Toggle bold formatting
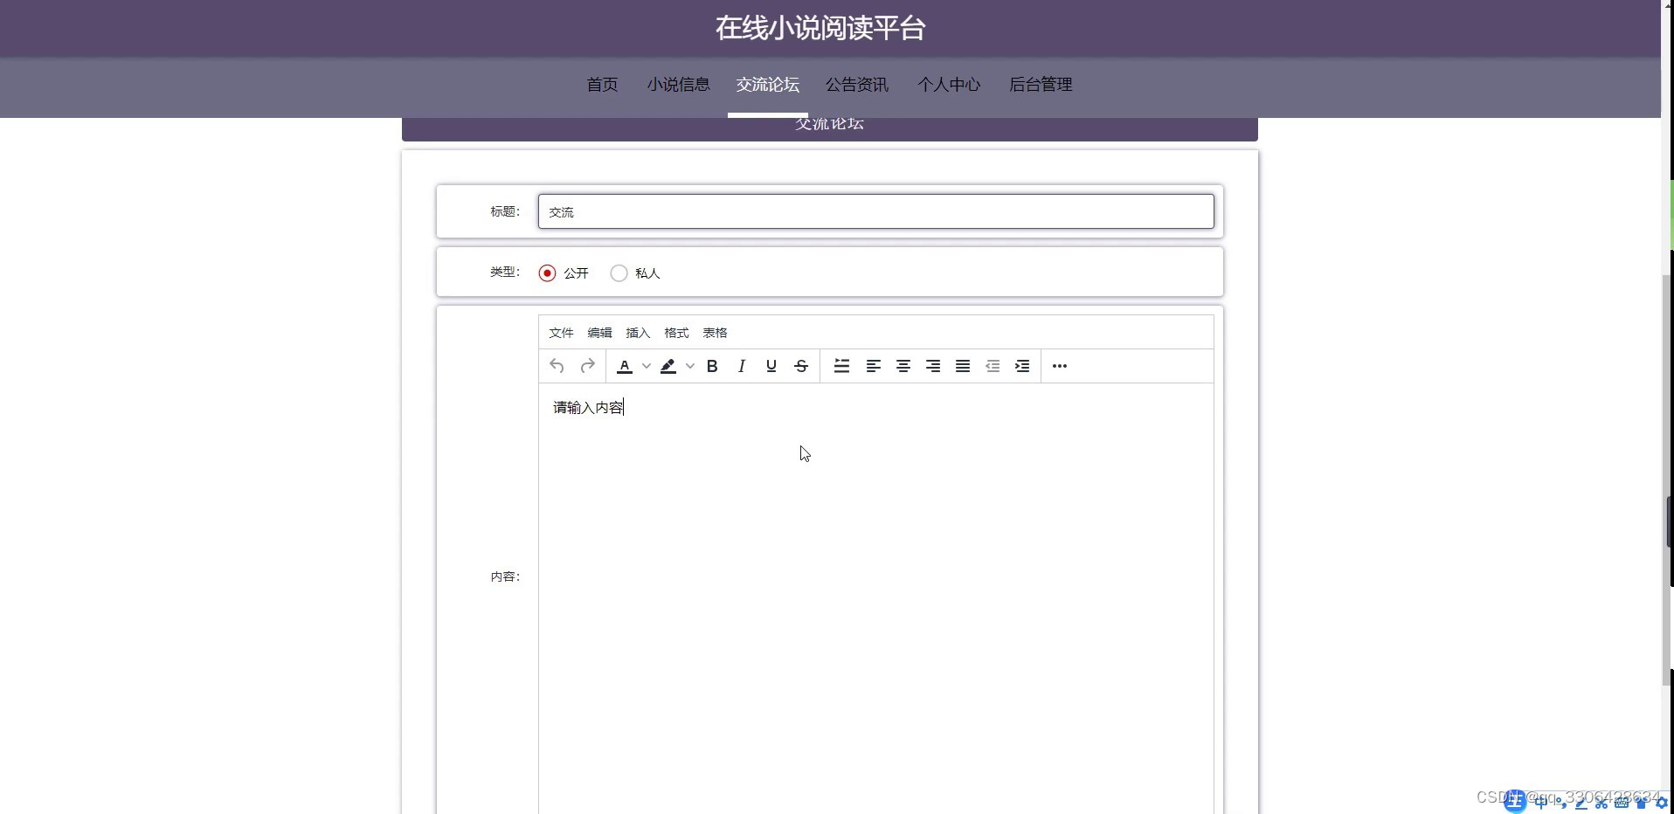Screen dimensions: 1674x814 coord(712,366)
